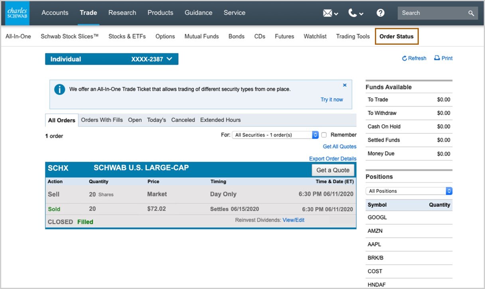Open the Trade menu

(x=88, y=13)
